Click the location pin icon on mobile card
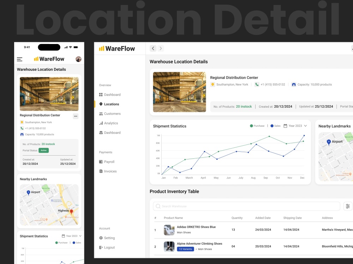The height and width of the screenshot is (264, 353). [x=22, y=122]
